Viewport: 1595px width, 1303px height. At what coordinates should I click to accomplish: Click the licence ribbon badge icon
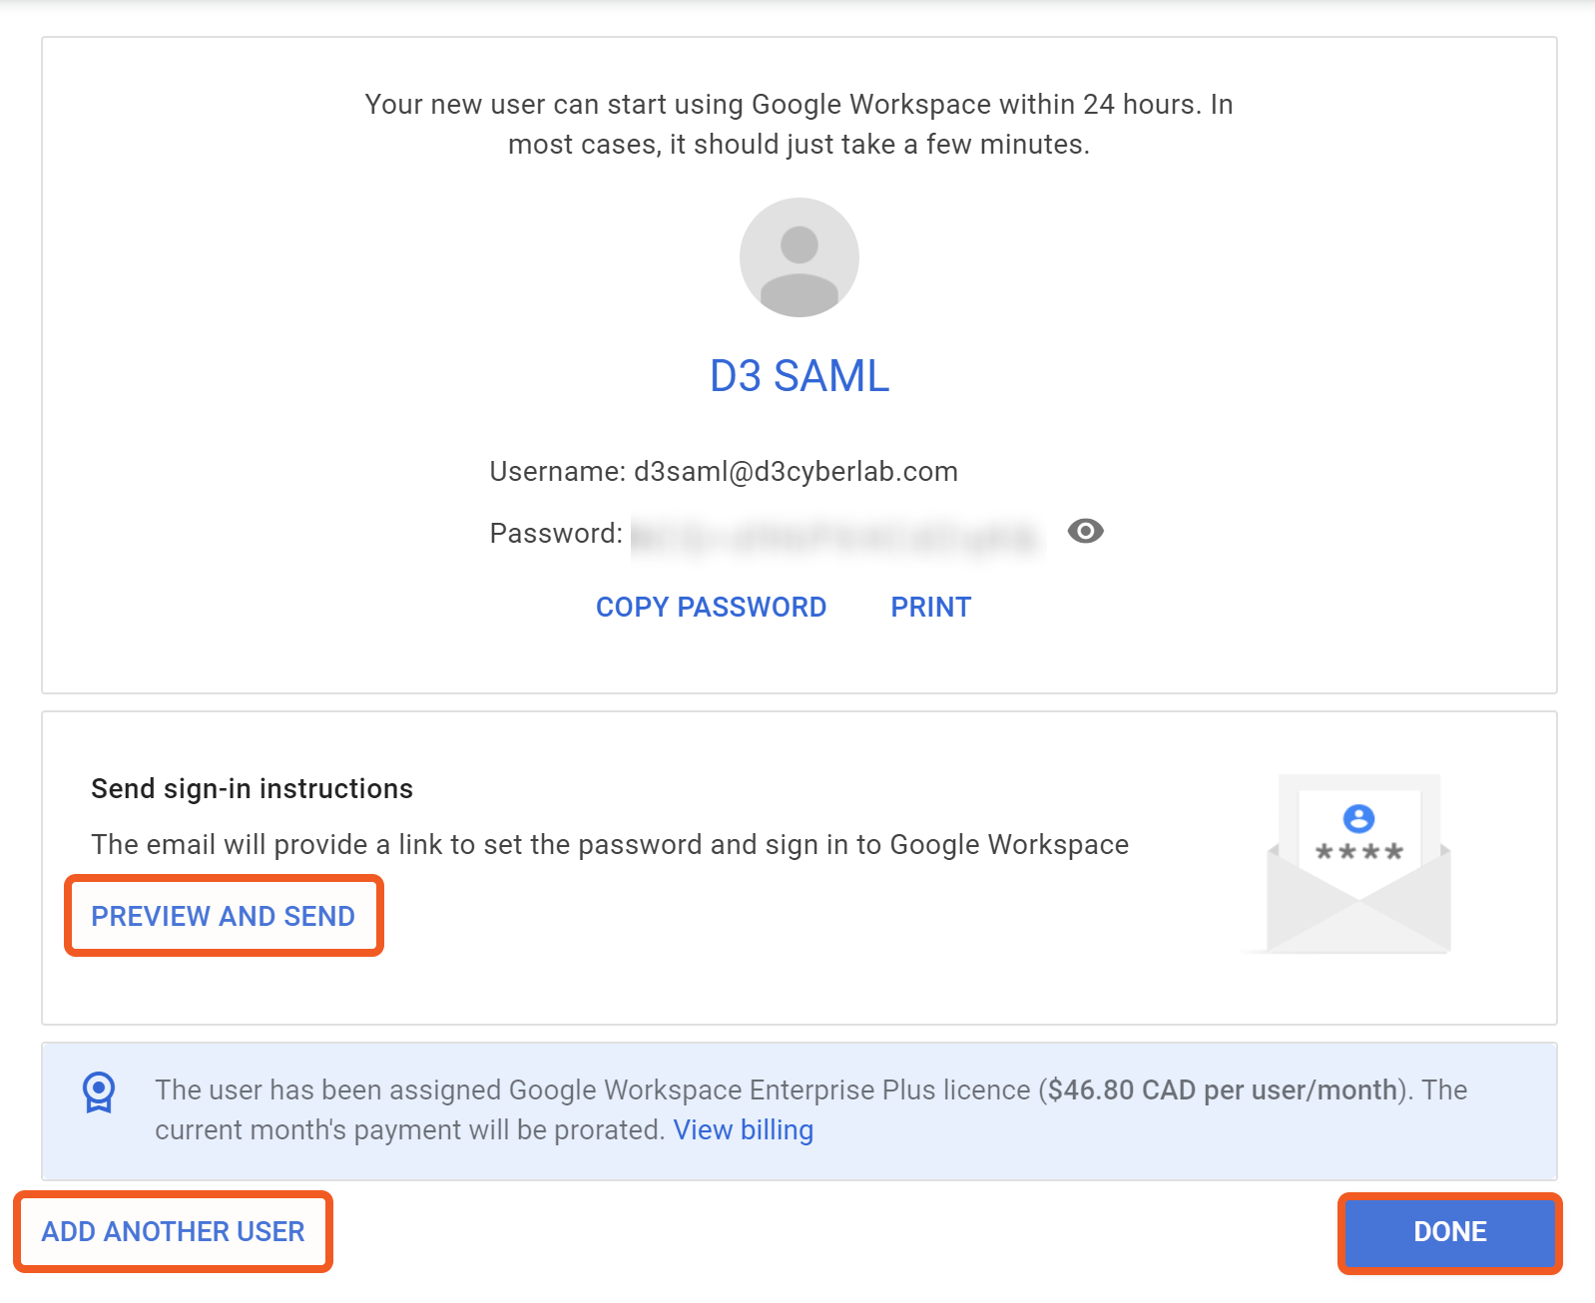(99, 1091)
